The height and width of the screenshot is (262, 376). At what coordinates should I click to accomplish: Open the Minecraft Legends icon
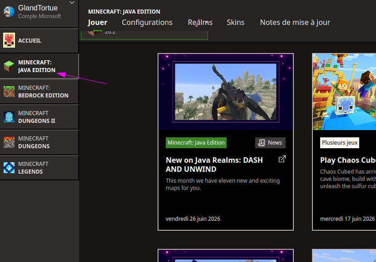point(9,168)
